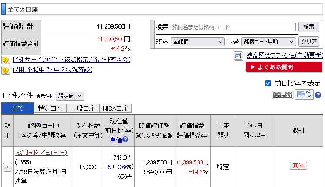Click the 9,840,000円 acquisition amount

pos(157,172)
